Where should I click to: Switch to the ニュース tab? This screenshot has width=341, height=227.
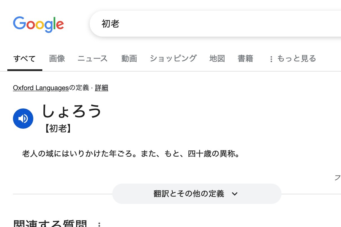click(93, 59)
